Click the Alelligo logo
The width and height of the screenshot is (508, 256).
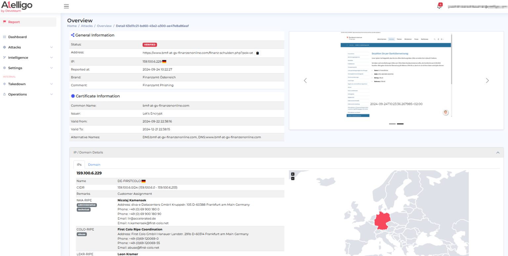click(17, 6)
